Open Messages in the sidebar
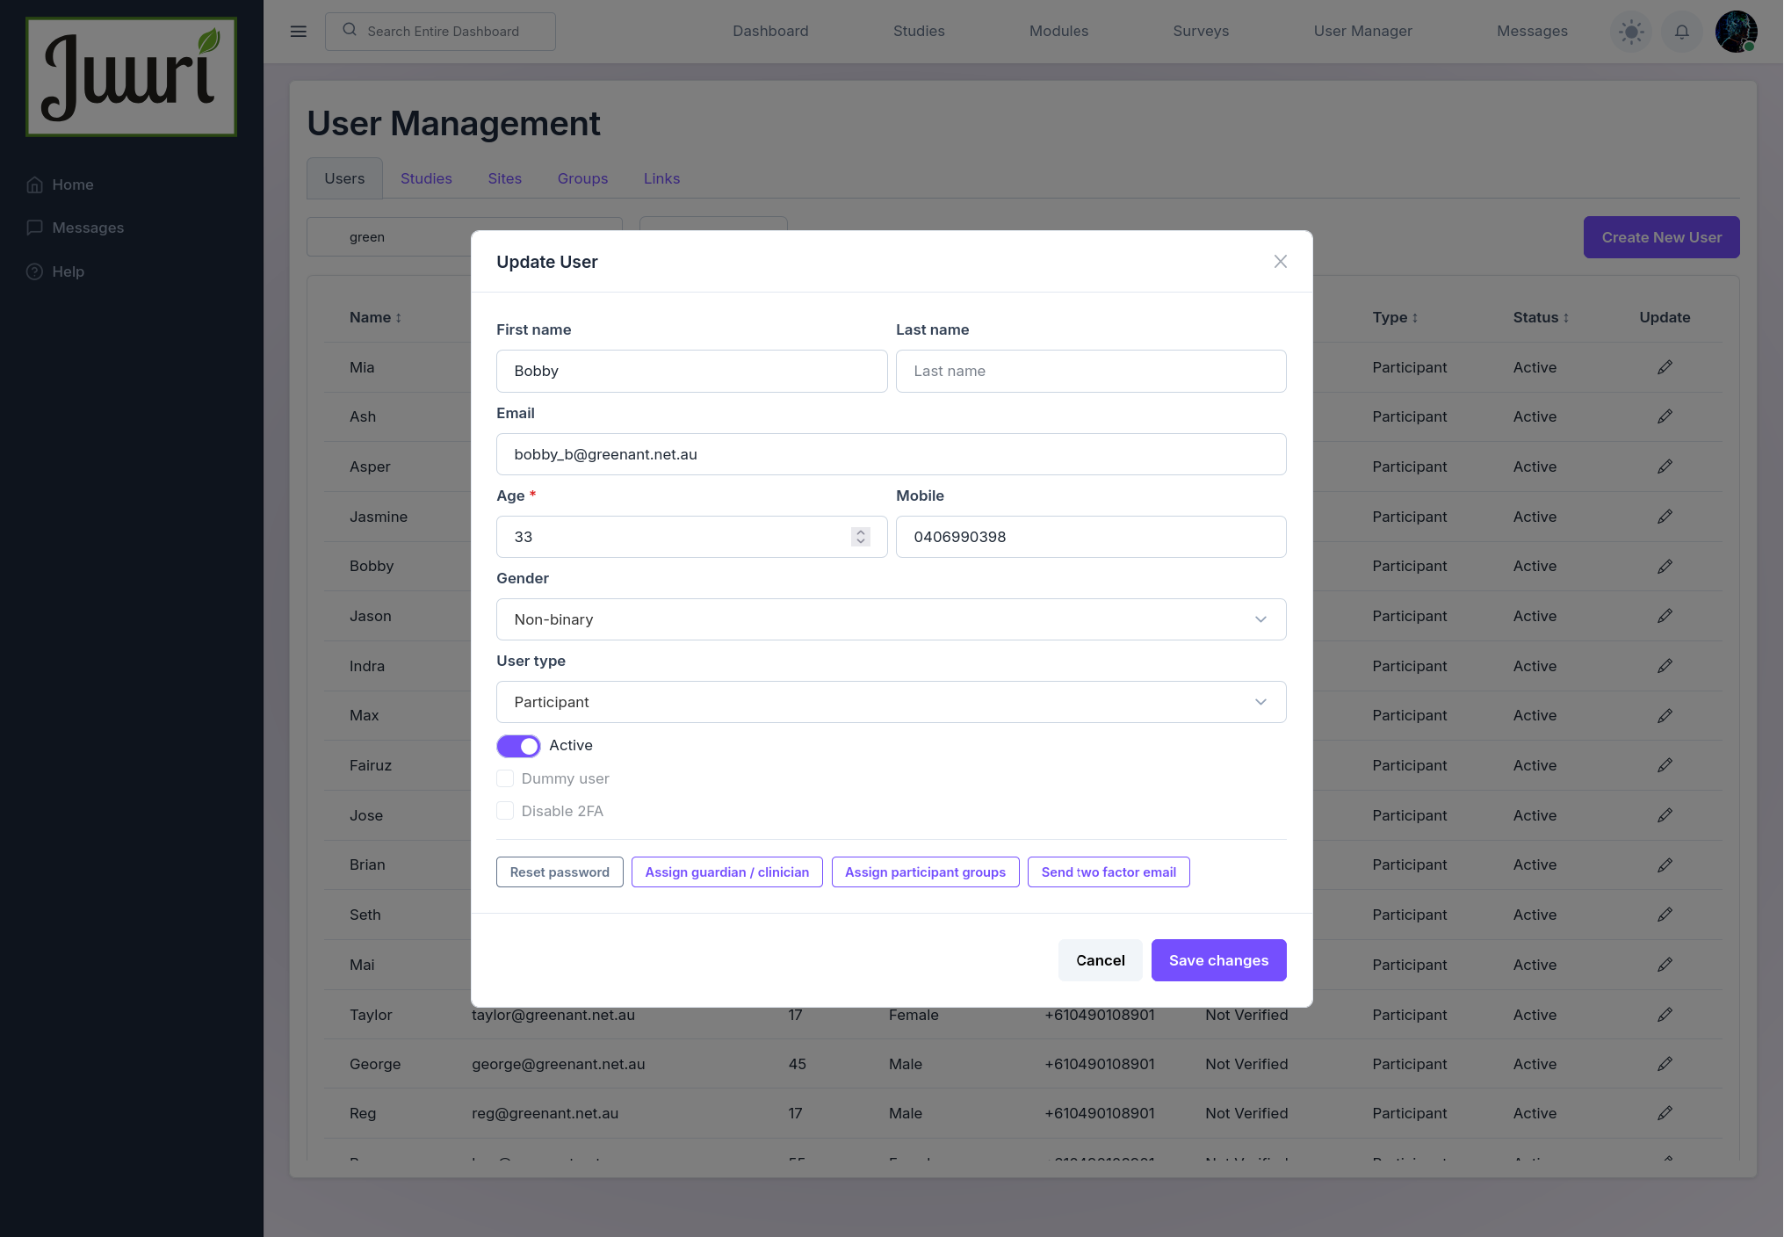1784x1237 pixels. (75, 228)
